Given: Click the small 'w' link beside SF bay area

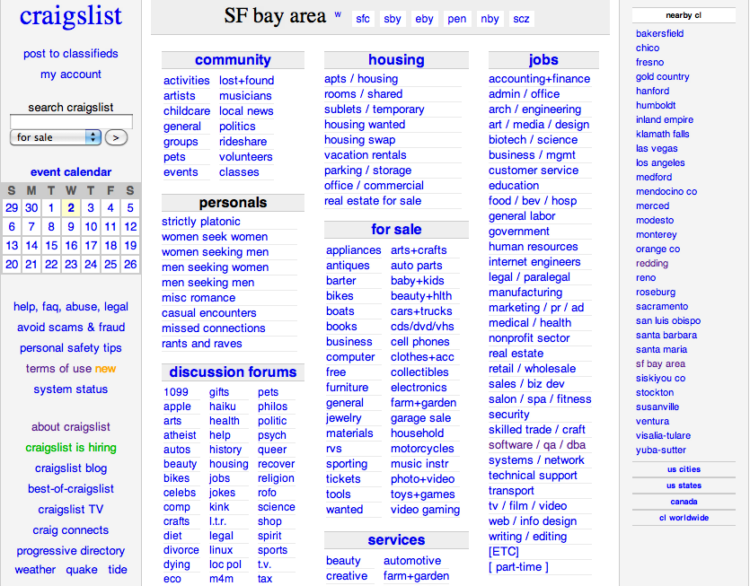Looking at the screenshot, I should [338, 14].
